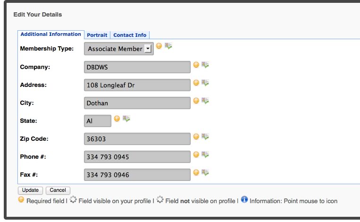Viewport: 360px width, 222px height.
Task: Click required-field icon beside Phone #
Action: pyautogui.click(x=196, y=154)
